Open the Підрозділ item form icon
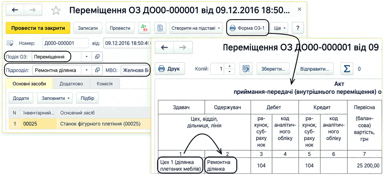This screenshot has width=384, height=179. tap(97, 70)
